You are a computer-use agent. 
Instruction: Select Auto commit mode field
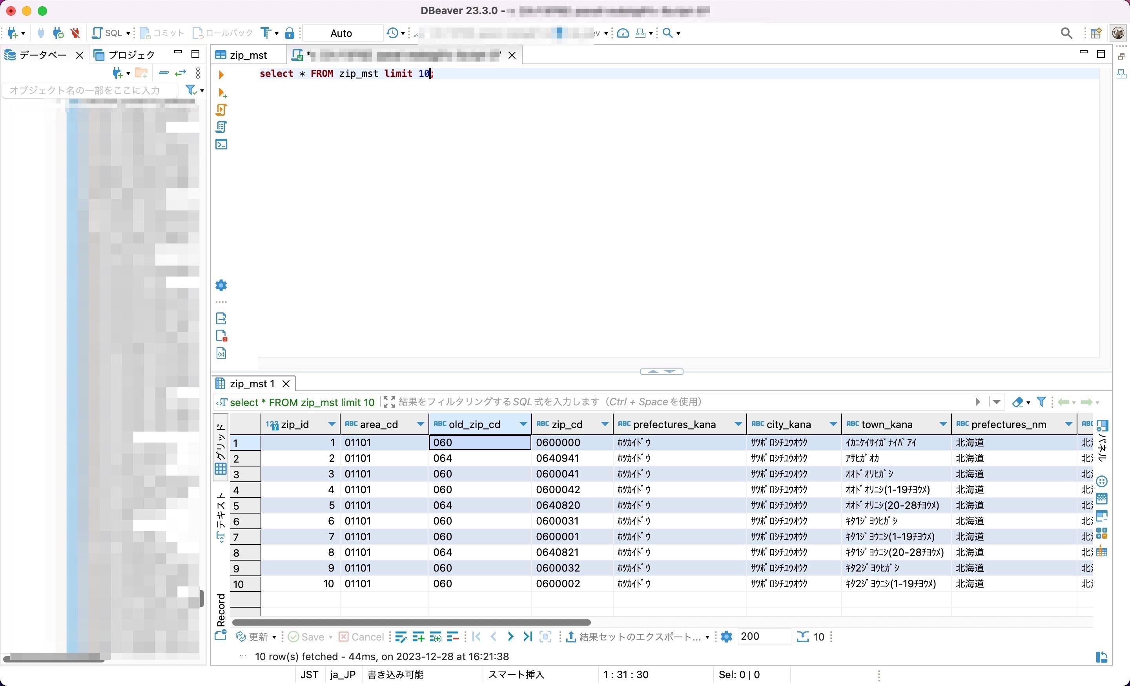tap(342, 33)
